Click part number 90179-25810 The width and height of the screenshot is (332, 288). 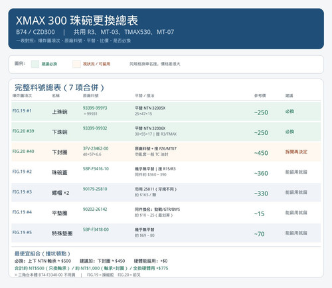pyautogui.click(x=95, y=189)
